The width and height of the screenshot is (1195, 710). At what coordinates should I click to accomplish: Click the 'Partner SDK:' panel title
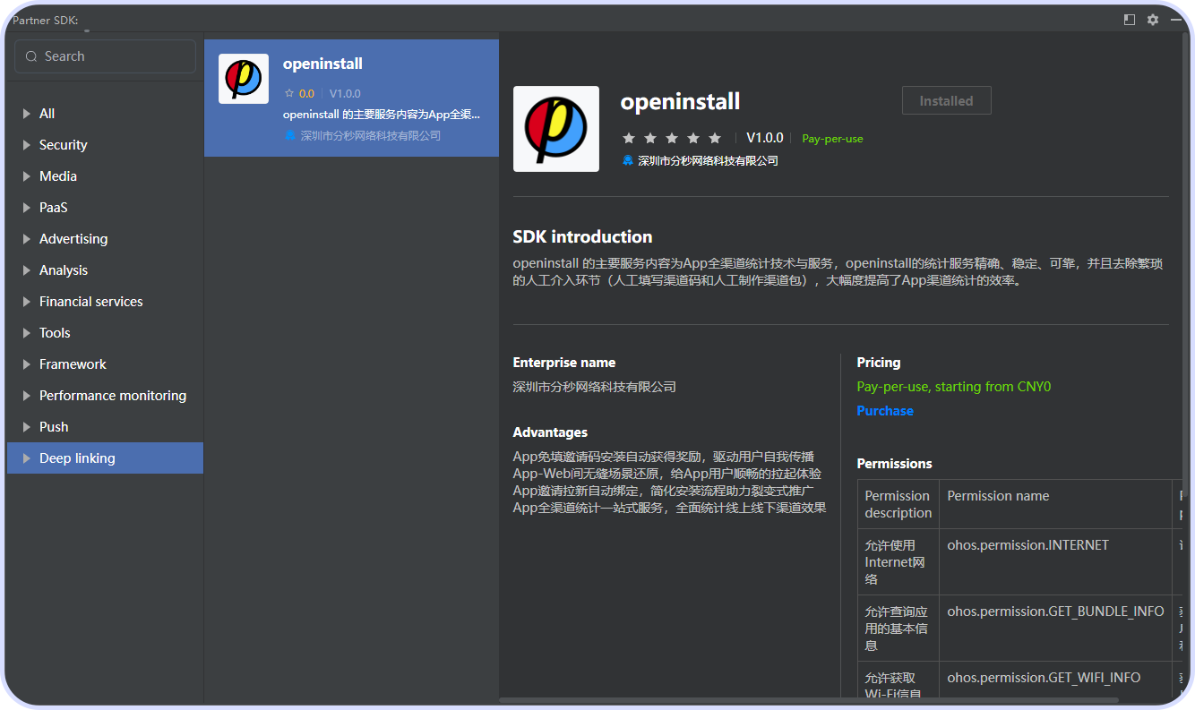tap(45, 20)
